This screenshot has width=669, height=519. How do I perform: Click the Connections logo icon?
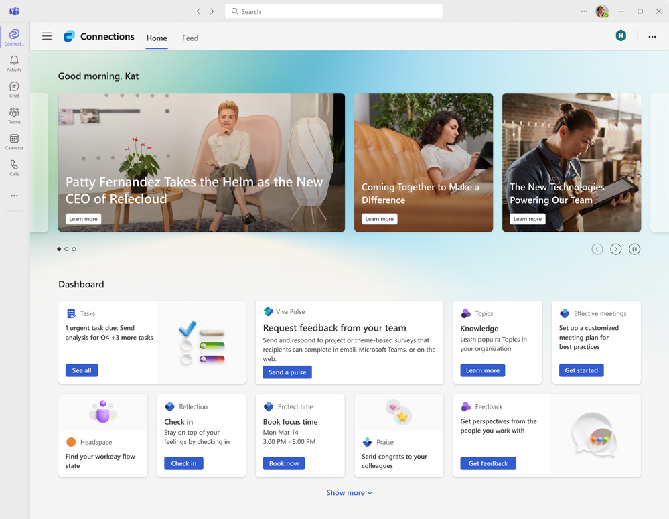point(69,36)
